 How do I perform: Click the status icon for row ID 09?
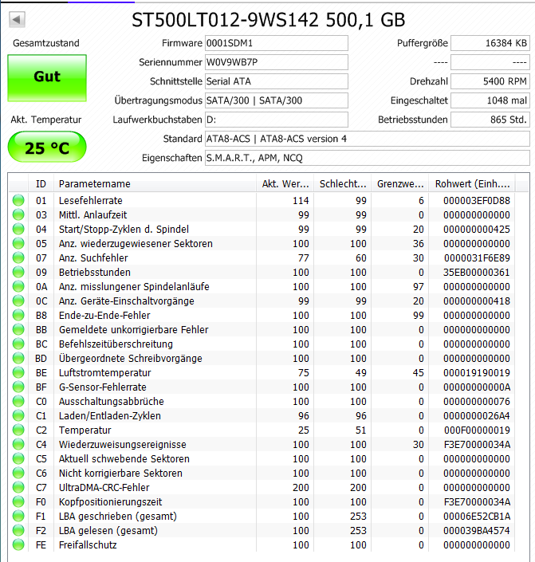coord(18,272)
